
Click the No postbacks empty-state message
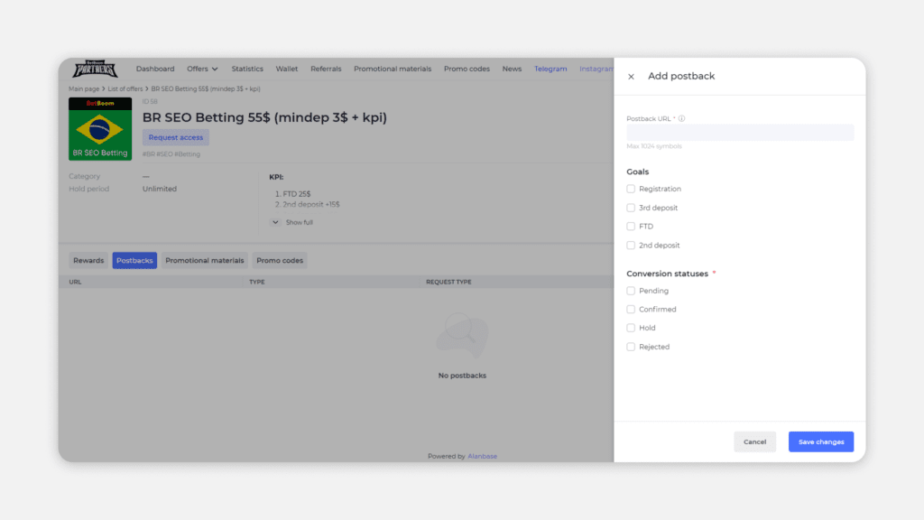[x=462, y=376]
